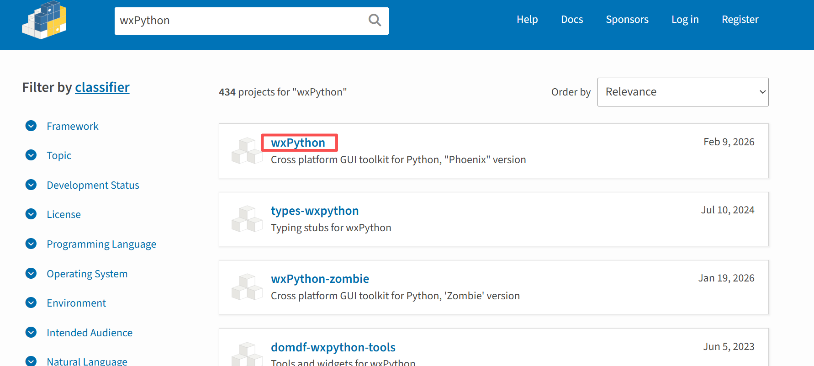Expand the Natural Language filter chevron
Viewport: 814px width, 366px height.
point(31,361)
